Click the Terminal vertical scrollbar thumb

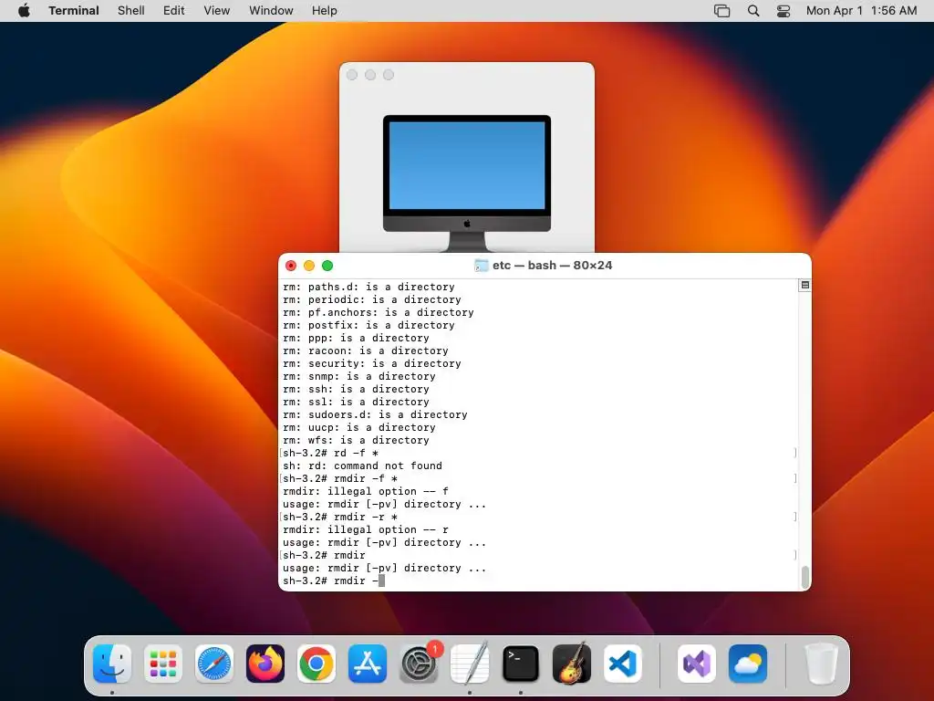coord(804,577)
